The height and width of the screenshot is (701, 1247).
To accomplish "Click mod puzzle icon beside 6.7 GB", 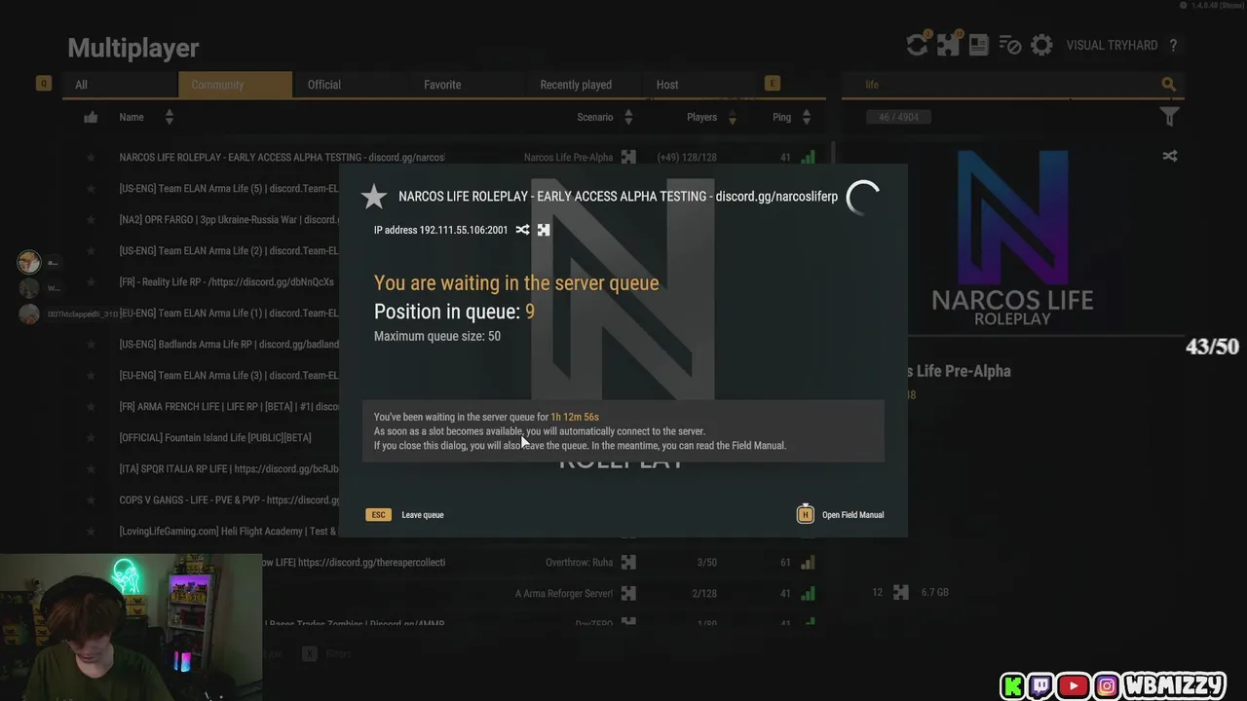I will click(x=901, y=592).
